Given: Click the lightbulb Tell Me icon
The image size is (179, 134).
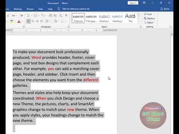Looking at the screenshot, I should [59, 9].
